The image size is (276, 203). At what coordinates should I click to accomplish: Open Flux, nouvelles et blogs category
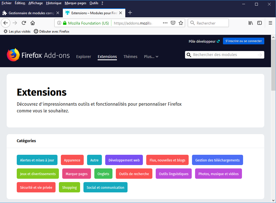167,160
